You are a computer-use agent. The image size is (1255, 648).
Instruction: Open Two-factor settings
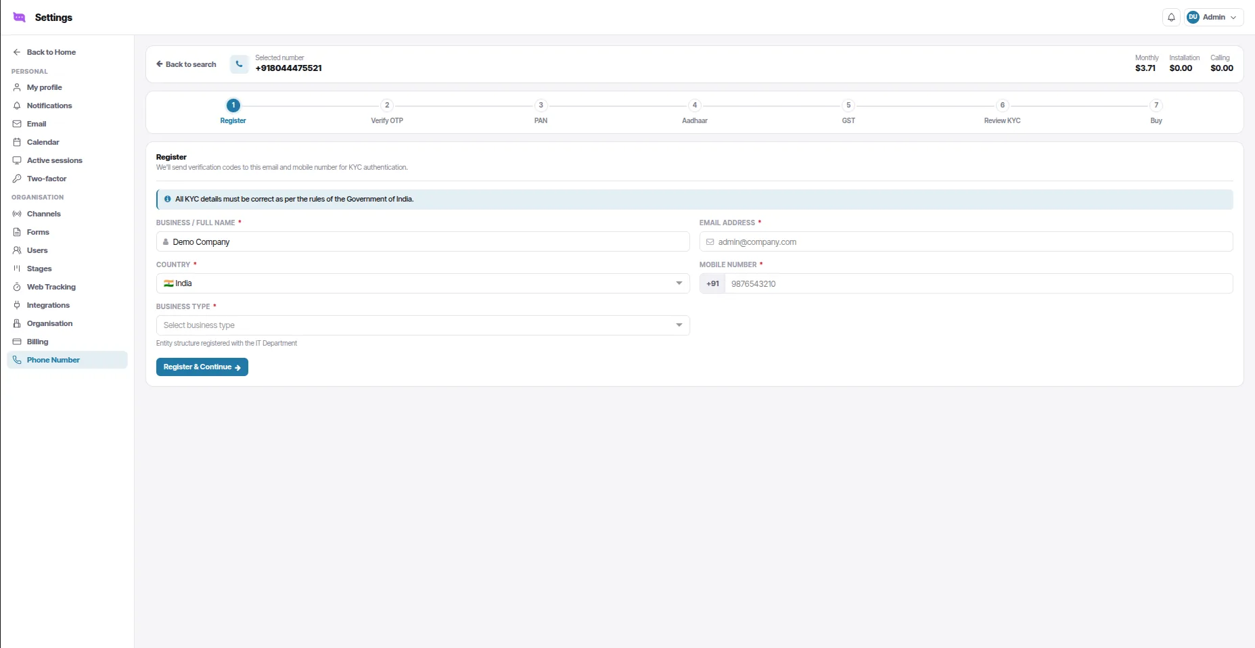[67, 179]
